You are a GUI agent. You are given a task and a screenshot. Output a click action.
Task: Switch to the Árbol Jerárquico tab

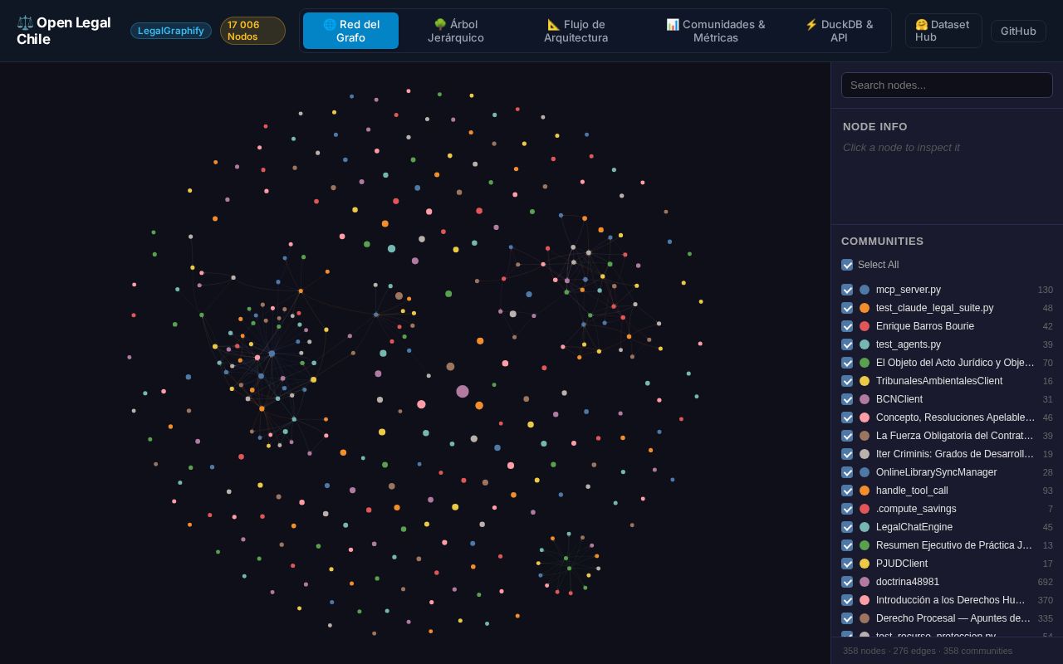pyautogui.click(x=456, y=31)
